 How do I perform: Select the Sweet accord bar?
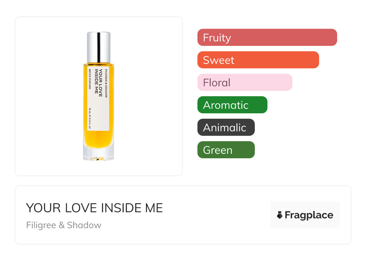tap(258, 60)
